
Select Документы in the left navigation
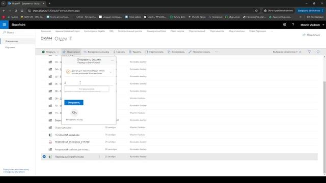tap(12, 41)
